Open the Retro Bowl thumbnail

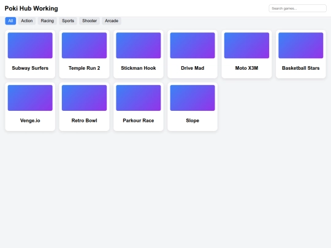pos(84,98)
